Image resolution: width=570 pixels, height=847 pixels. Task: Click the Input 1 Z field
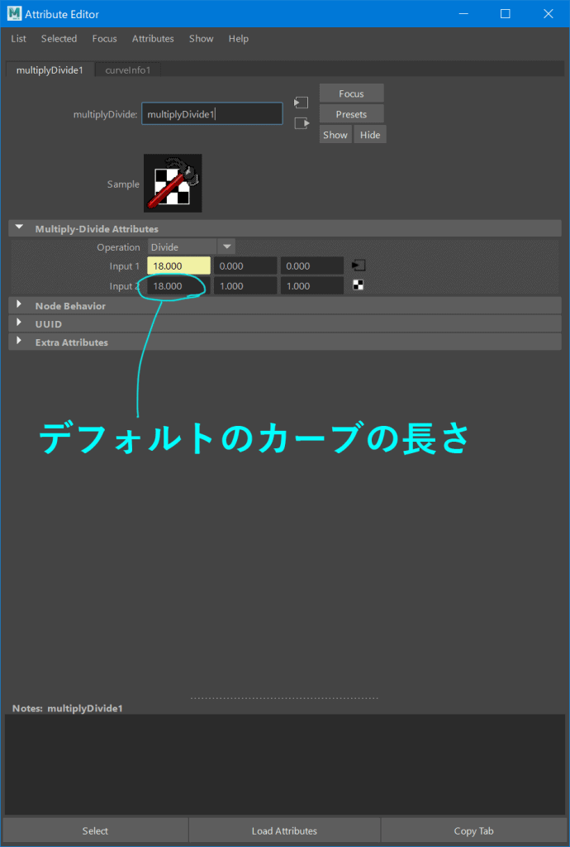pos(312,266)
